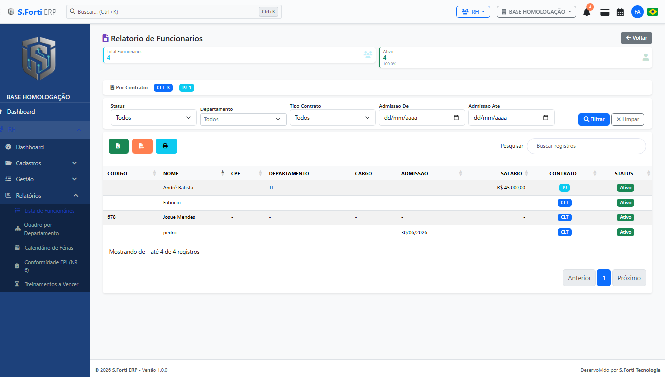Viewport: 665px width, 377px height.
Task: Click the CLT: 3 contract badge
Action: click(x=163, y=88)
